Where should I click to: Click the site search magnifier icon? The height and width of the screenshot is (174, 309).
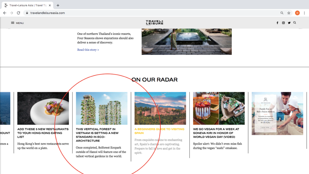click(295, 23)
